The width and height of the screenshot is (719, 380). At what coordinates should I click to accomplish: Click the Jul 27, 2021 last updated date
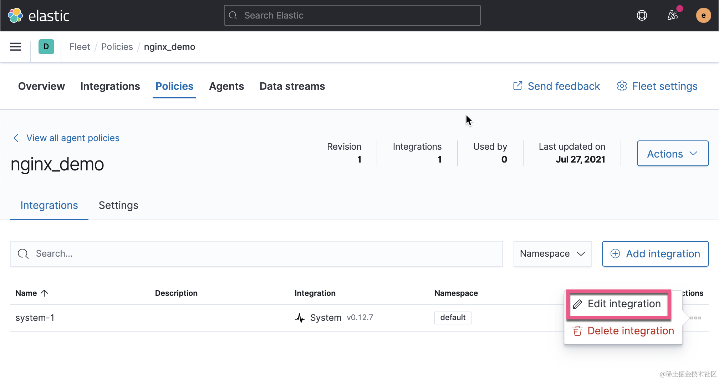coord(580,159)
